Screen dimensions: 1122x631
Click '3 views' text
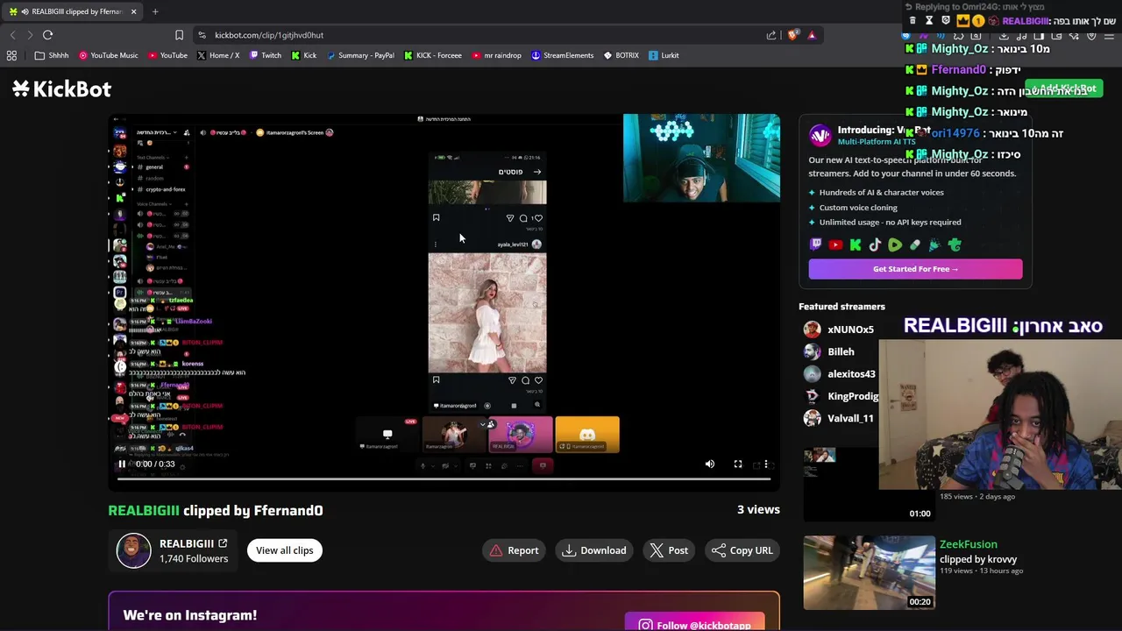[758, 509]
